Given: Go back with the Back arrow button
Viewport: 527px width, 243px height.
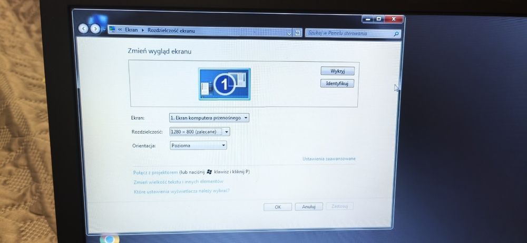Looking at the screenshot, I should point(84,29).
